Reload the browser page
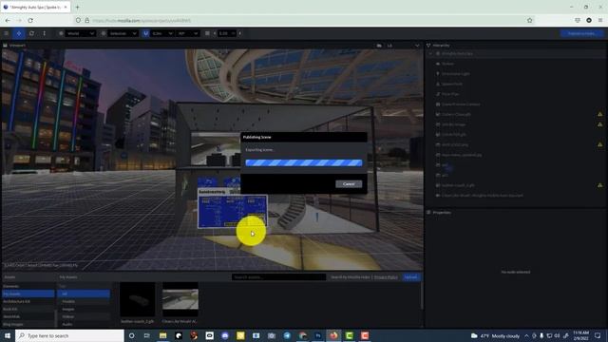Viewport: 608px width, 342px height. pyautogui.click(x=30, y=20)
